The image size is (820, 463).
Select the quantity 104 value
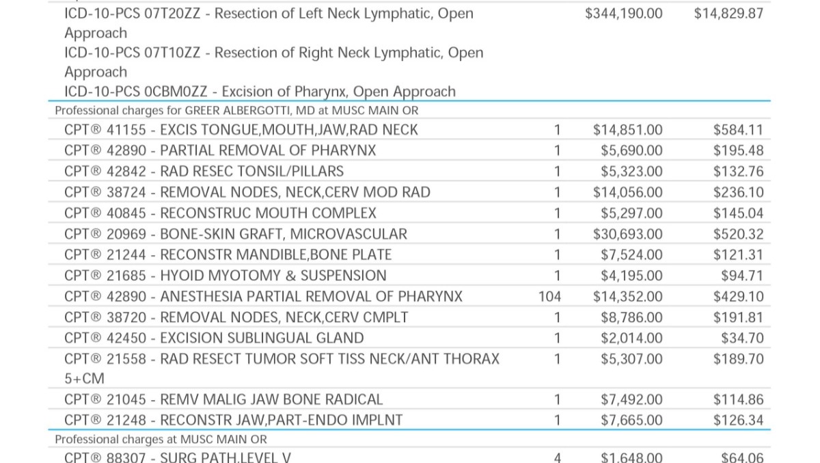[x=549, y=297]
